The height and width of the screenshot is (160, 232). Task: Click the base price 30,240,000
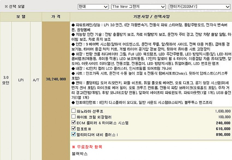pos(56,79)
